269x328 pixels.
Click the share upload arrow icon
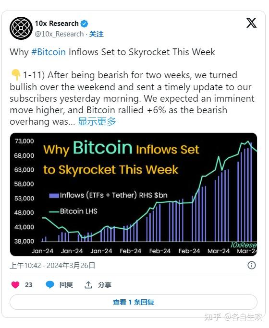pyautogui.click(x=88, y=285)
